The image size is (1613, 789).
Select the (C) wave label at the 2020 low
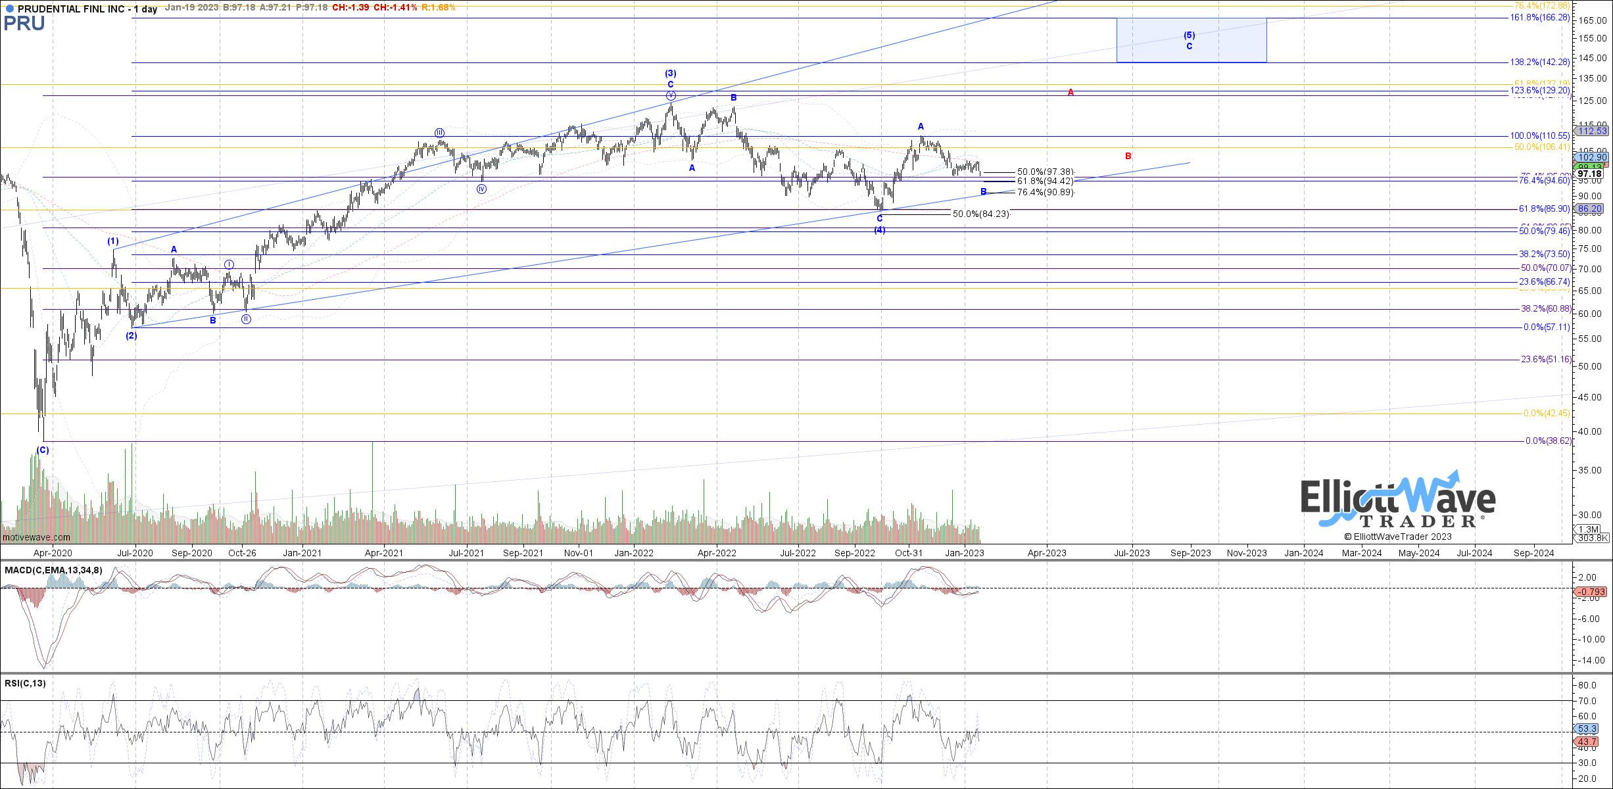(42, 450)
